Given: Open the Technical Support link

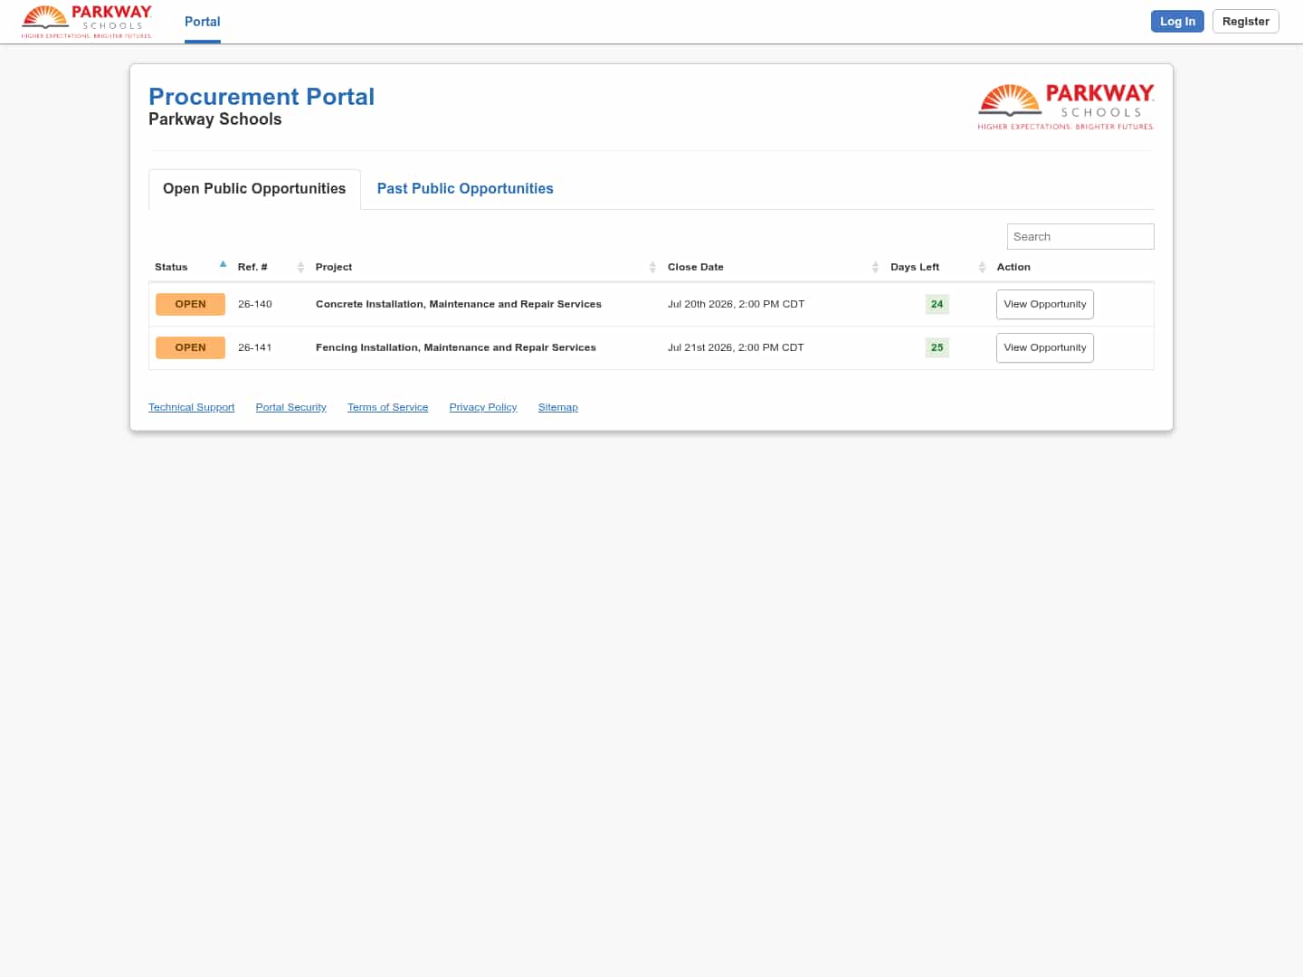Looking at the screenshot, I should click(x=192, y=407).
